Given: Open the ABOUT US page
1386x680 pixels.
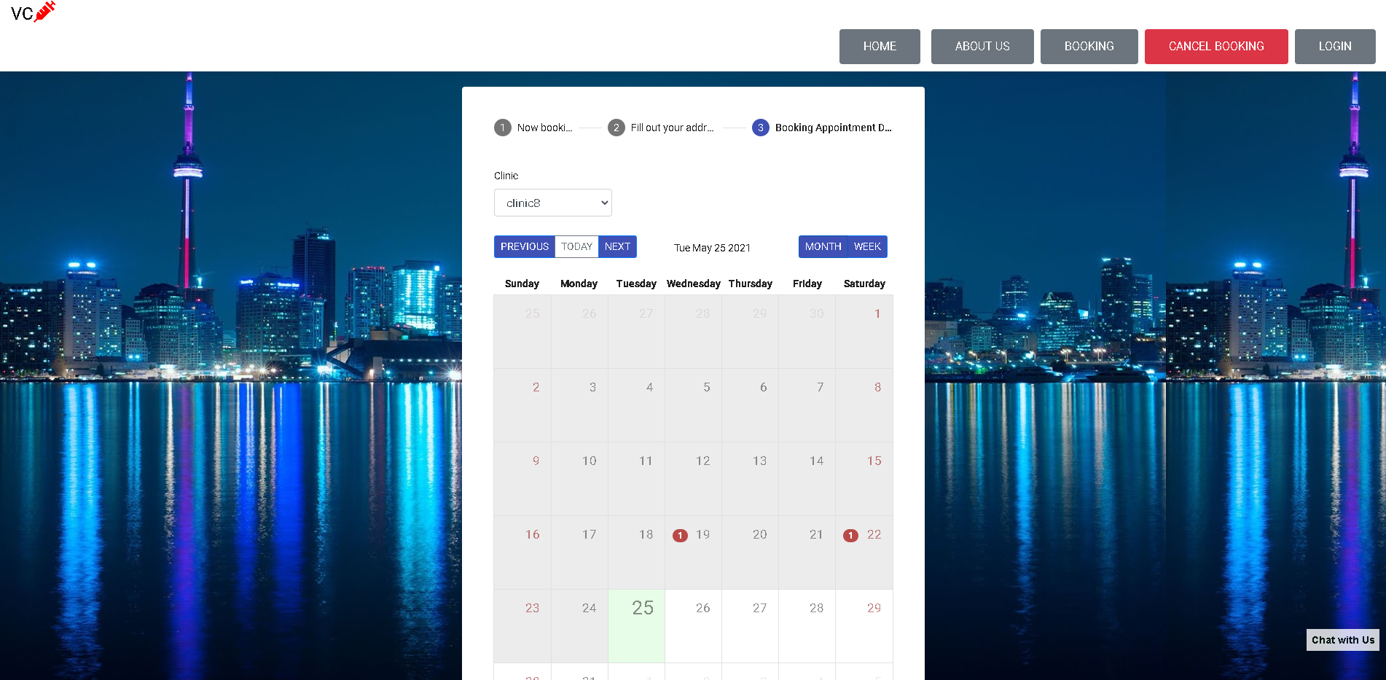Looking at the screenshot, I should pos(982,46).
